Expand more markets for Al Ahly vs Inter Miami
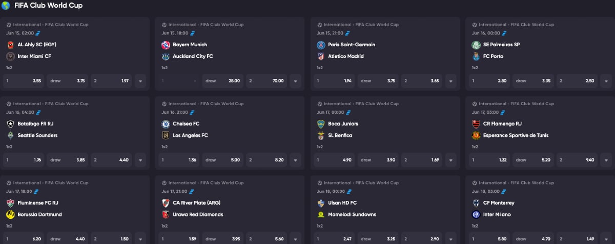 point(140,81)
